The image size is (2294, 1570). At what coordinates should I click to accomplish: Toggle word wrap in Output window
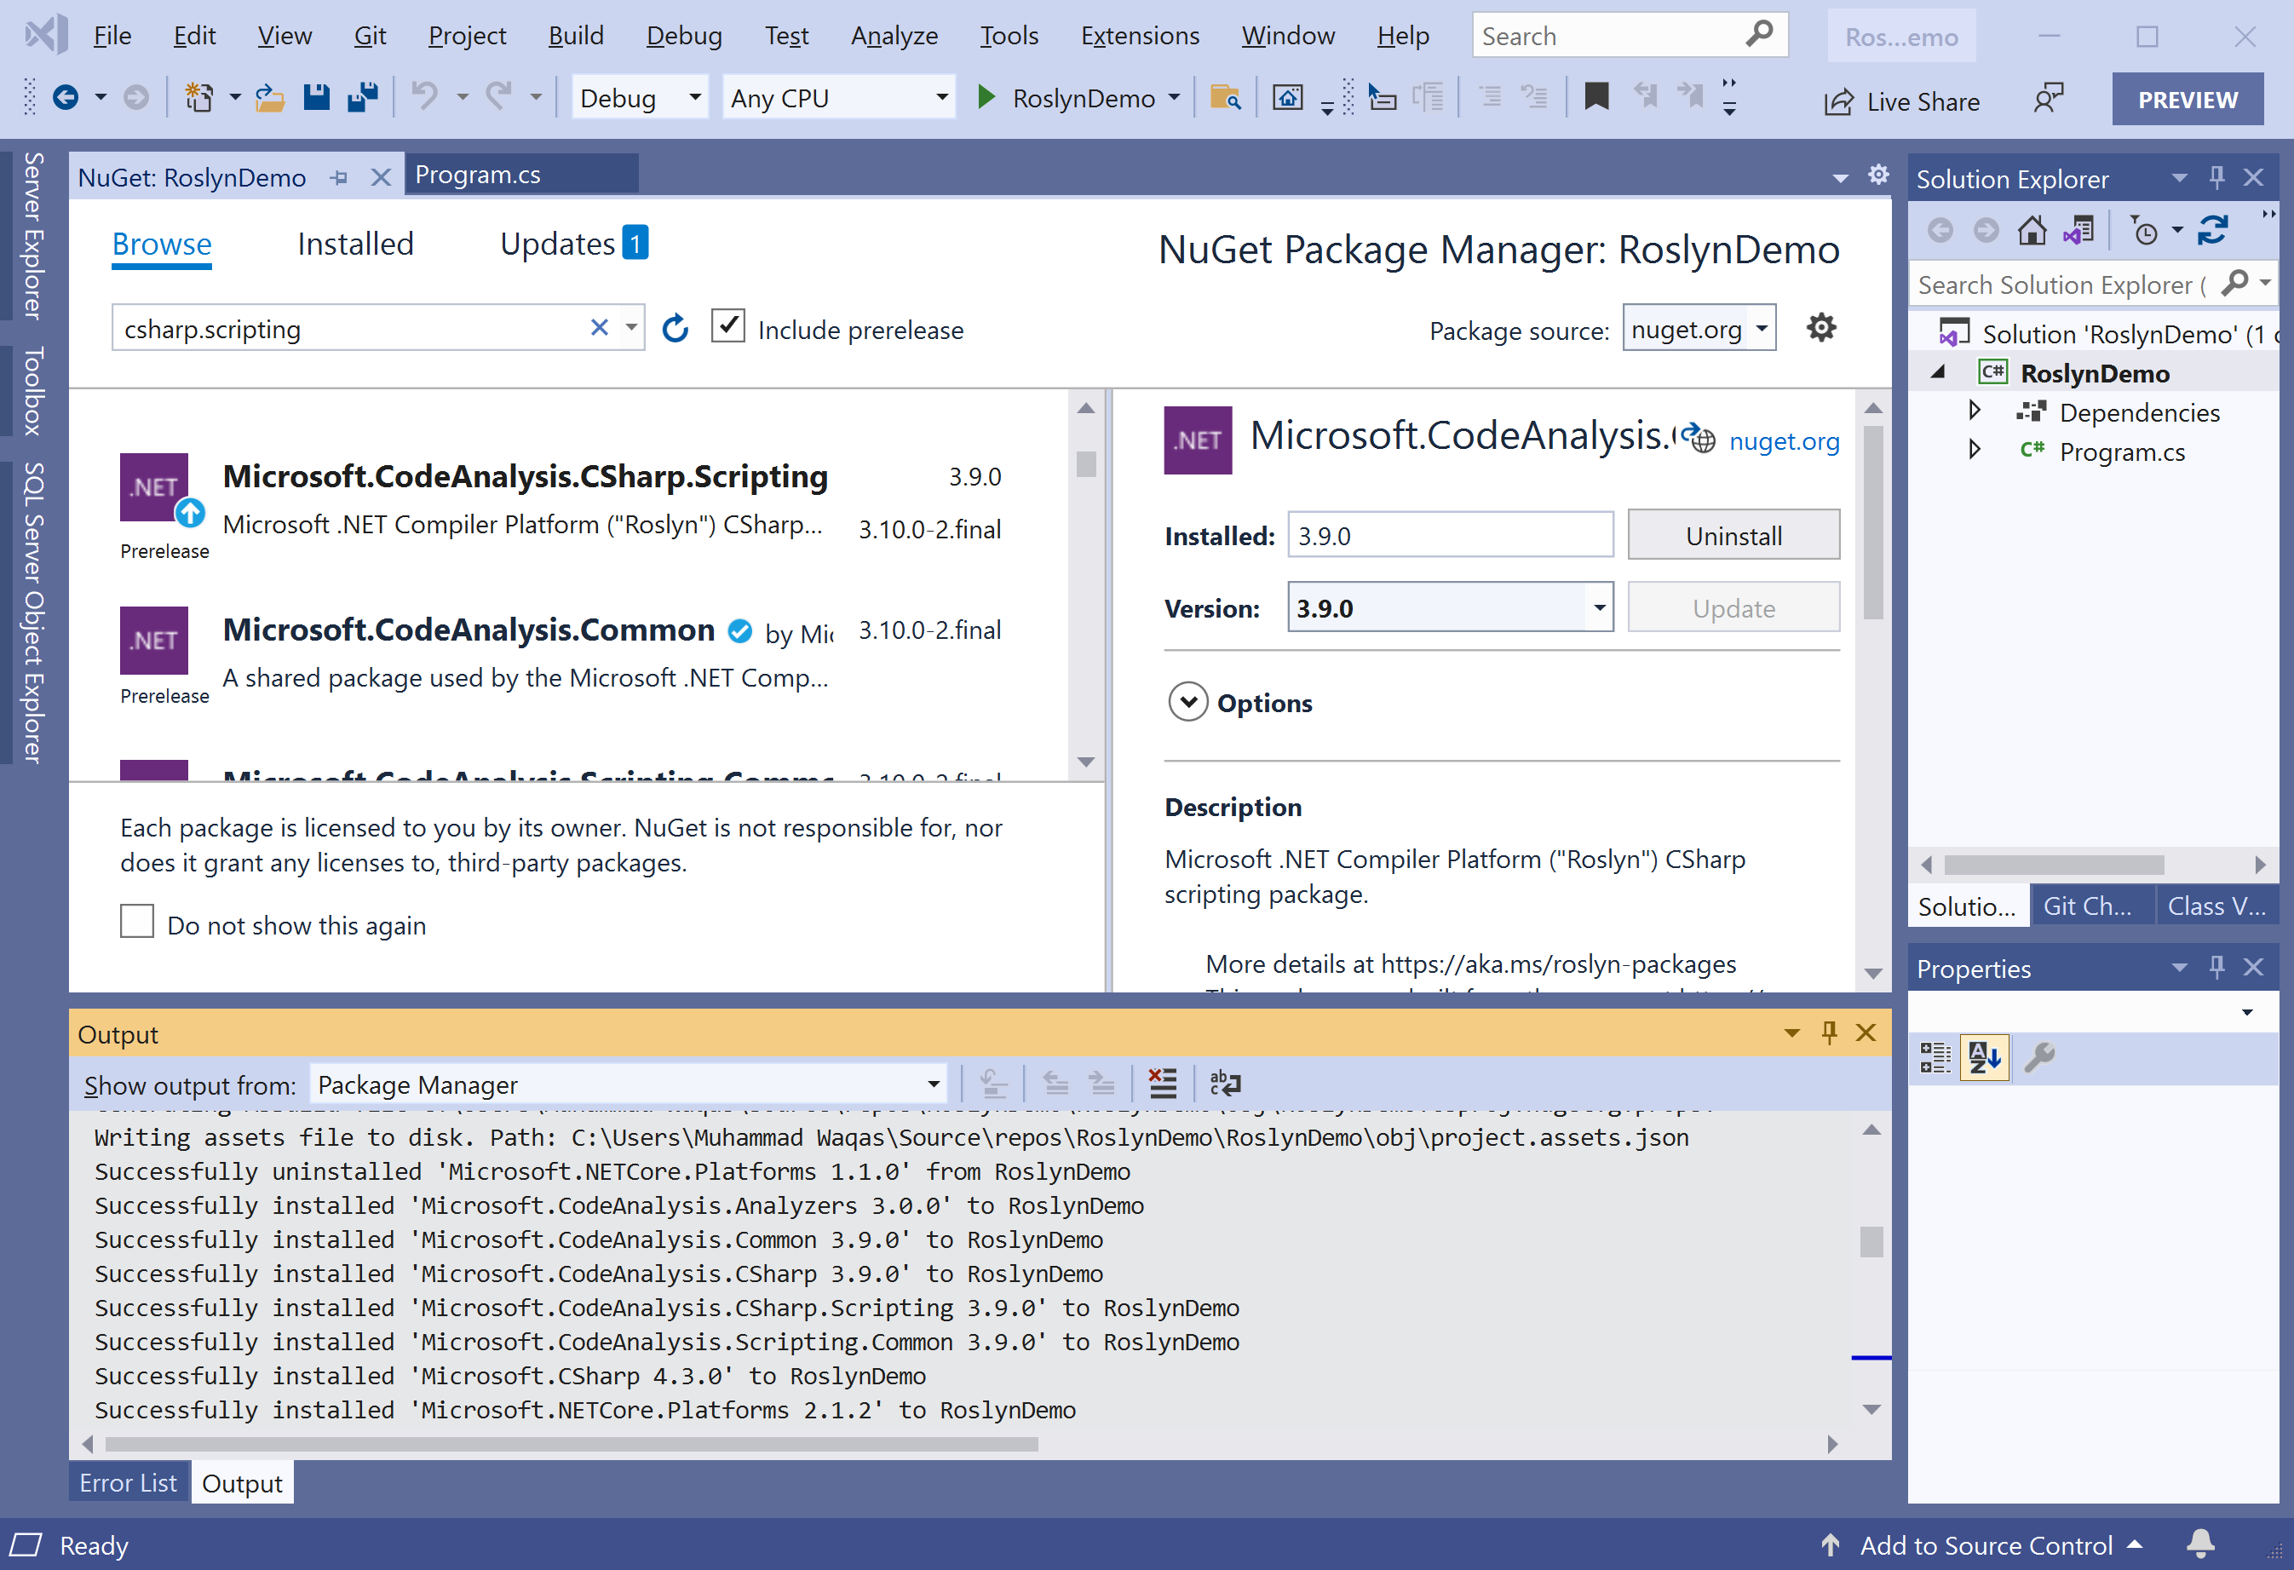click(1225, 1084)
